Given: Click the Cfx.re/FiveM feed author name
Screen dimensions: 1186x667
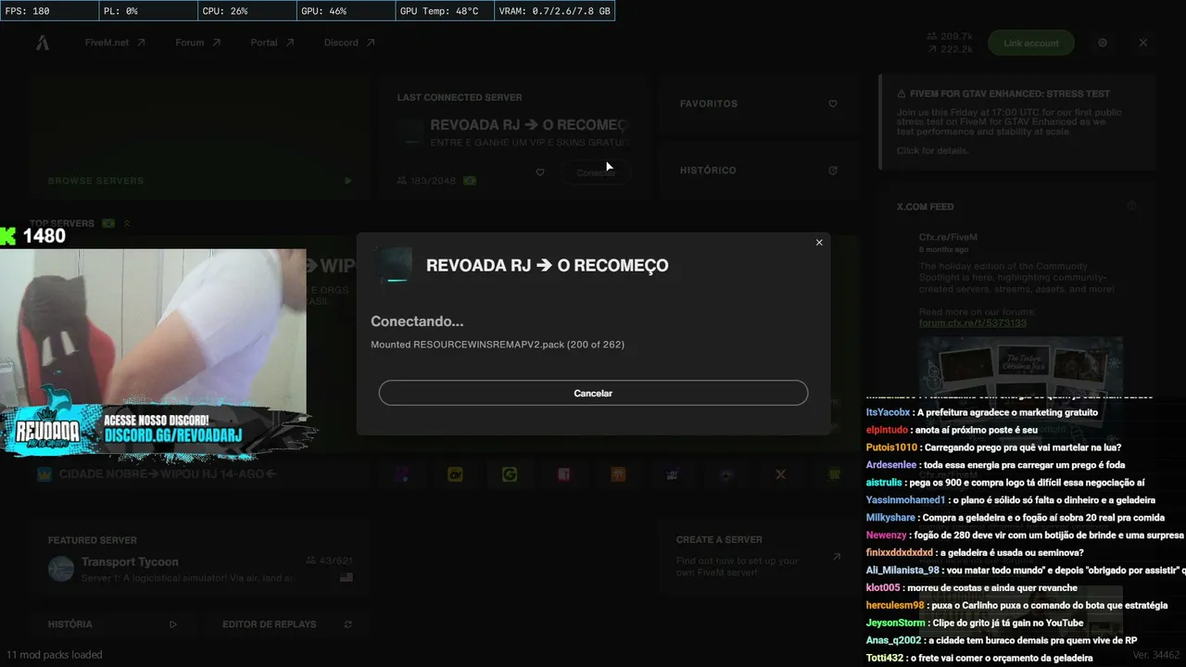Looking at the screenshot, I should [x=948, y=237].
